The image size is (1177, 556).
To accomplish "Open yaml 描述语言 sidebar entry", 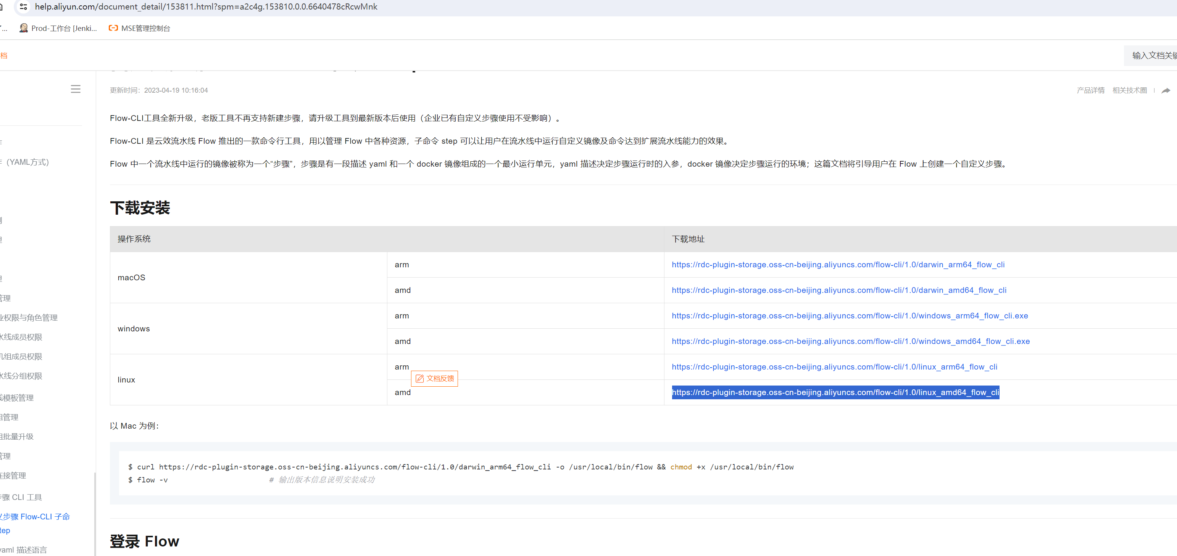I will pyautogui.click(x=23, y=550).
